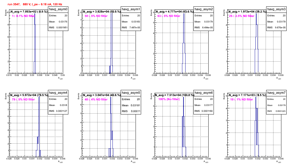
Task: Click the Events y-axis title of havg_asym6
Action: click(151, 96)
